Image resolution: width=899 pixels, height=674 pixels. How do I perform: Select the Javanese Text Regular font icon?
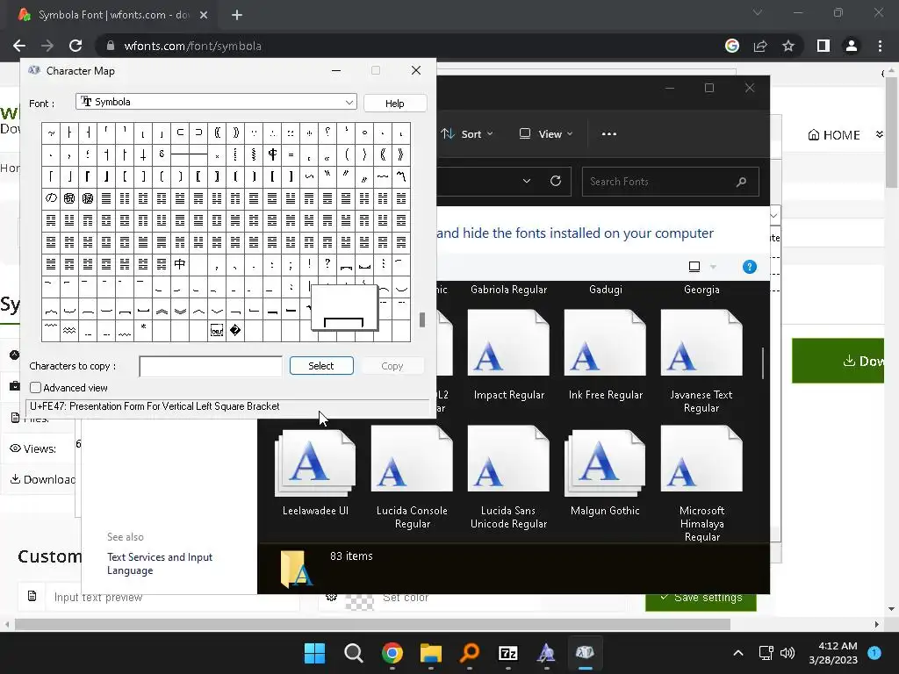tap(701, 343)
